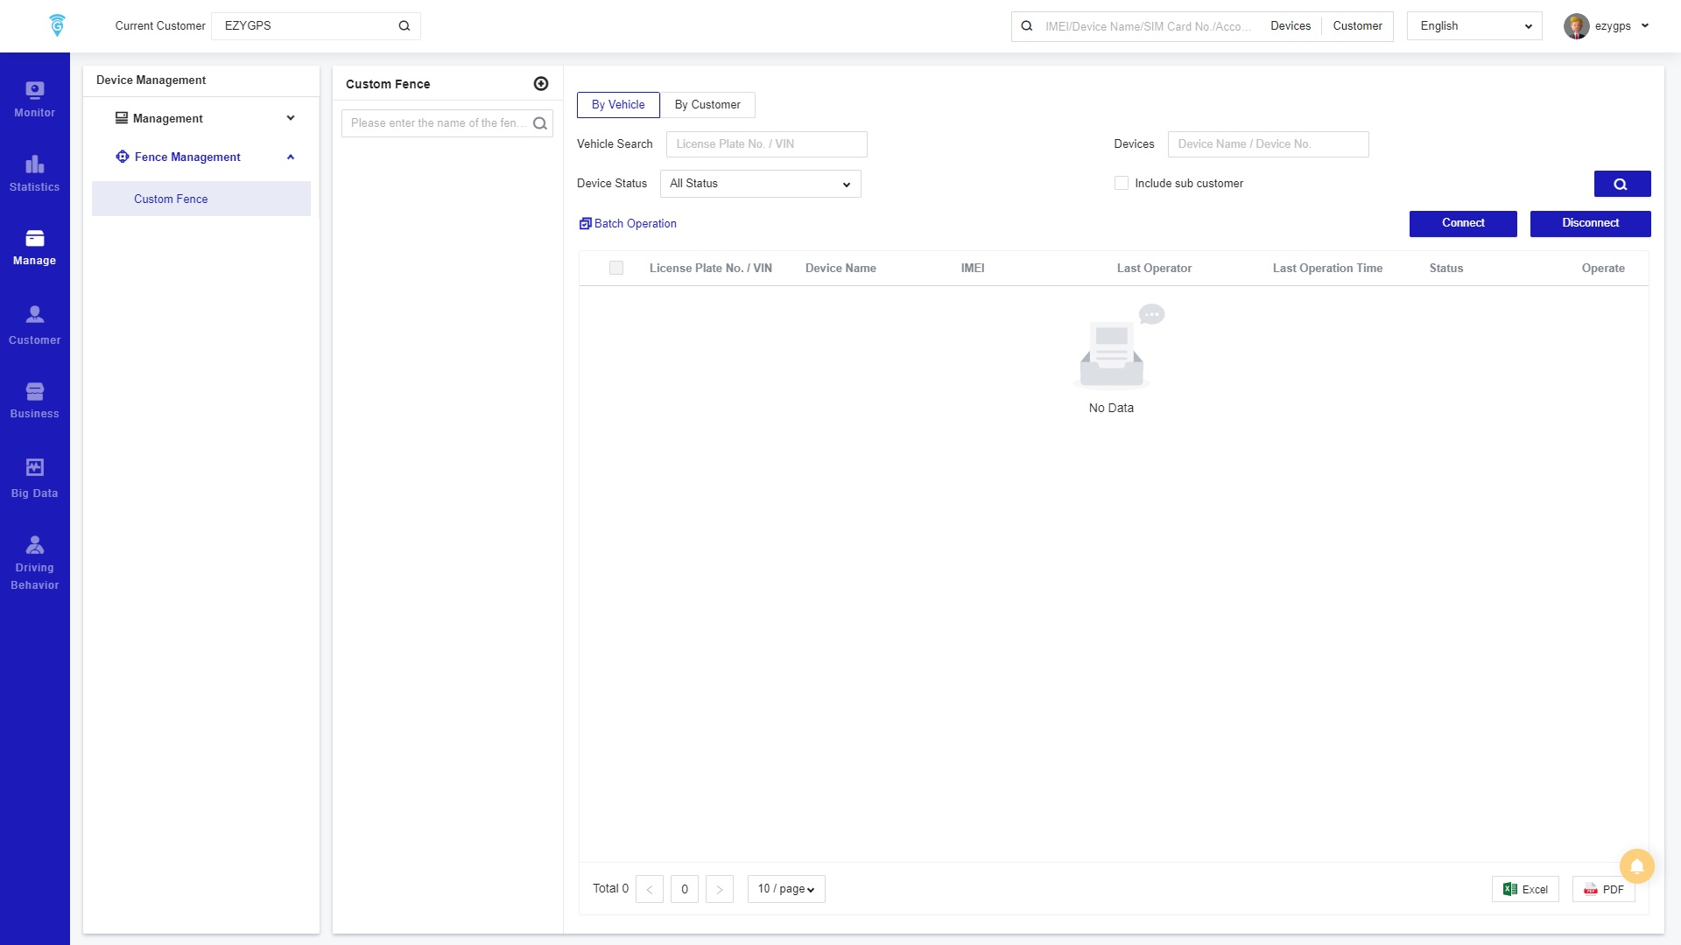This screenshot has height=945, width=1681.
Task: Open the Statistics sidebar icon
Action: (34, 173)
